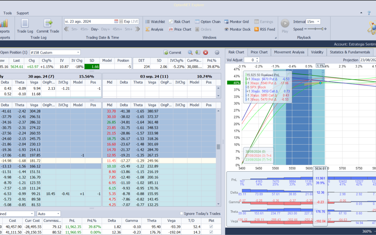Open the Watchlist window
376x235 pixels.
coord(155,22)
